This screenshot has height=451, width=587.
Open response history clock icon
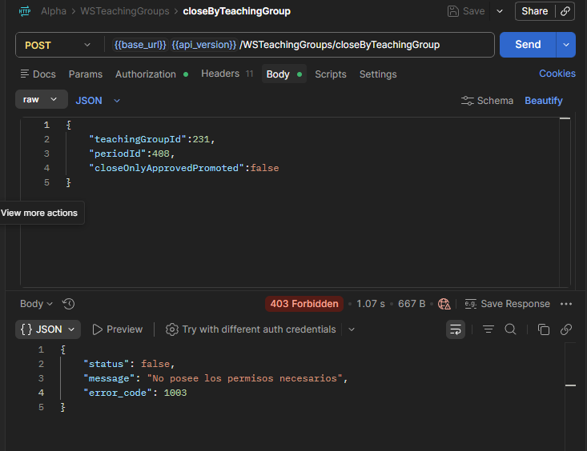(x=69, y=304)
